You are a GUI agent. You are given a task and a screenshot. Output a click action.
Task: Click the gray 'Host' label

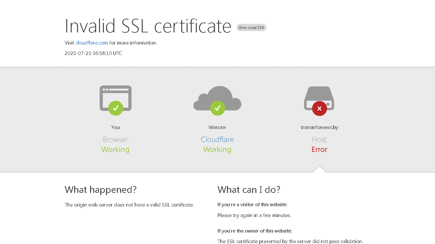click(319, 139)
